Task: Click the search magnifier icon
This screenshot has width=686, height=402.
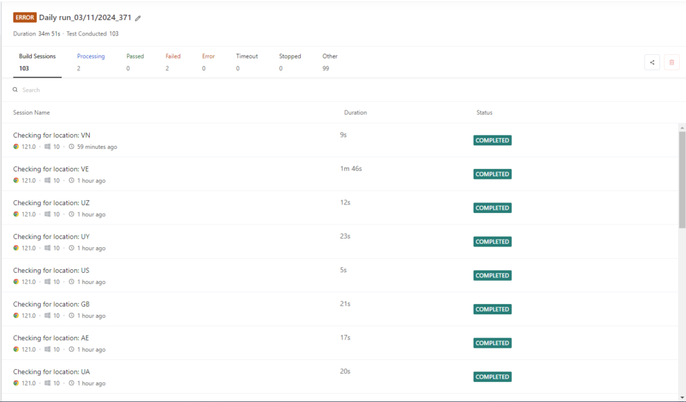Action: tap(15, 90)
